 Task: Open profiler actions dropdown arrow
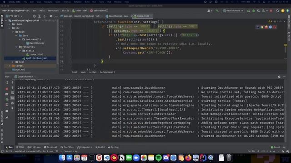[x=267, y=11]
